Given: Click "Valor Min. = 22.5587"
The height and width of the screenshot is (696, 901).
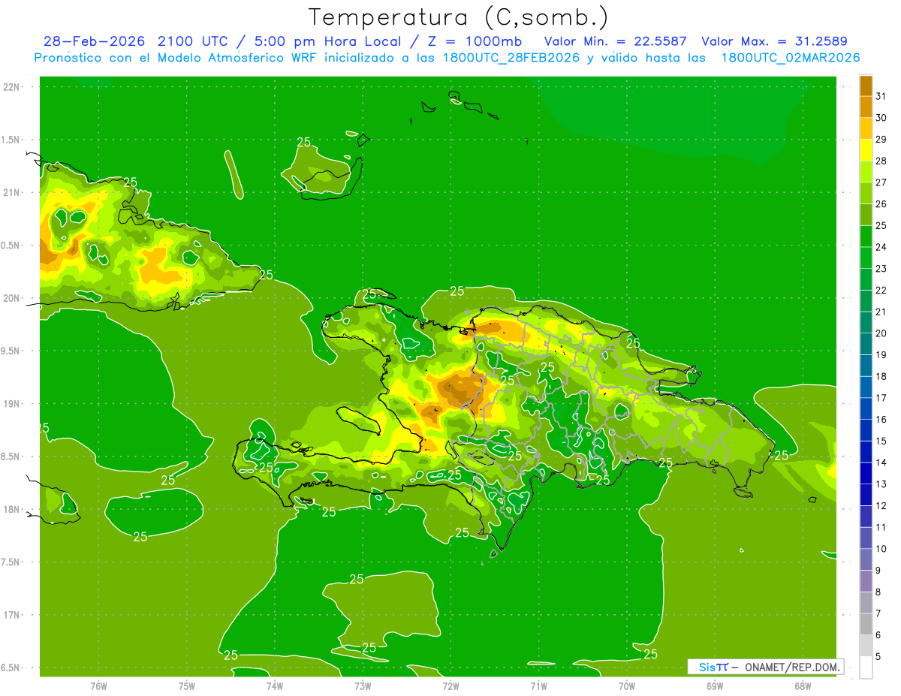Looking at the screenshot, I should click(615, 41).
